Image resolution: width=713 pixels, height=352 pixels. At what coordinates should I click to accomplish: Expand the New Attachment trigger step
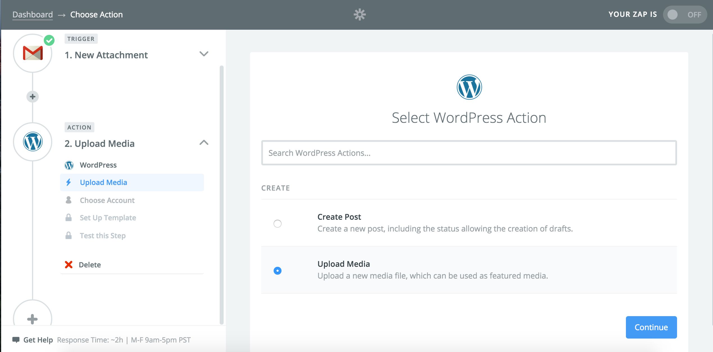[204, 54]
